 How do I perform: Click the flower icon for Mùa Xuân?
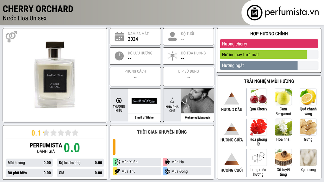[x=117, y=162]
